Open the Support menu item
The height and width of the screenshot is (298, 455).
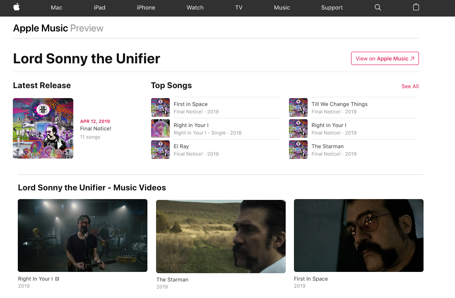click(x=332, y=7)
